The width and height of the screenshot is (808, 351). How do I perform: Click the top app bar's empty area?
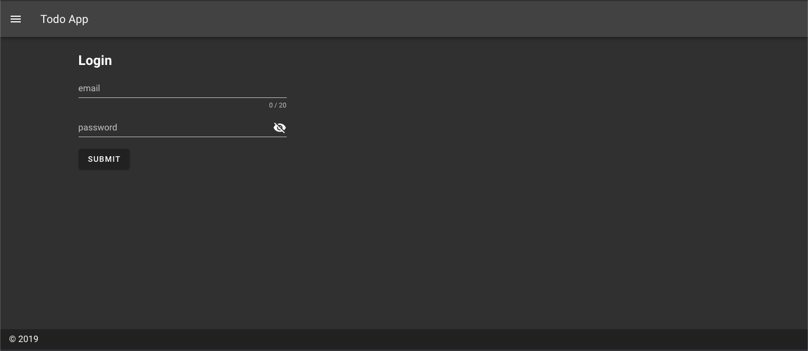pos(449,19)
